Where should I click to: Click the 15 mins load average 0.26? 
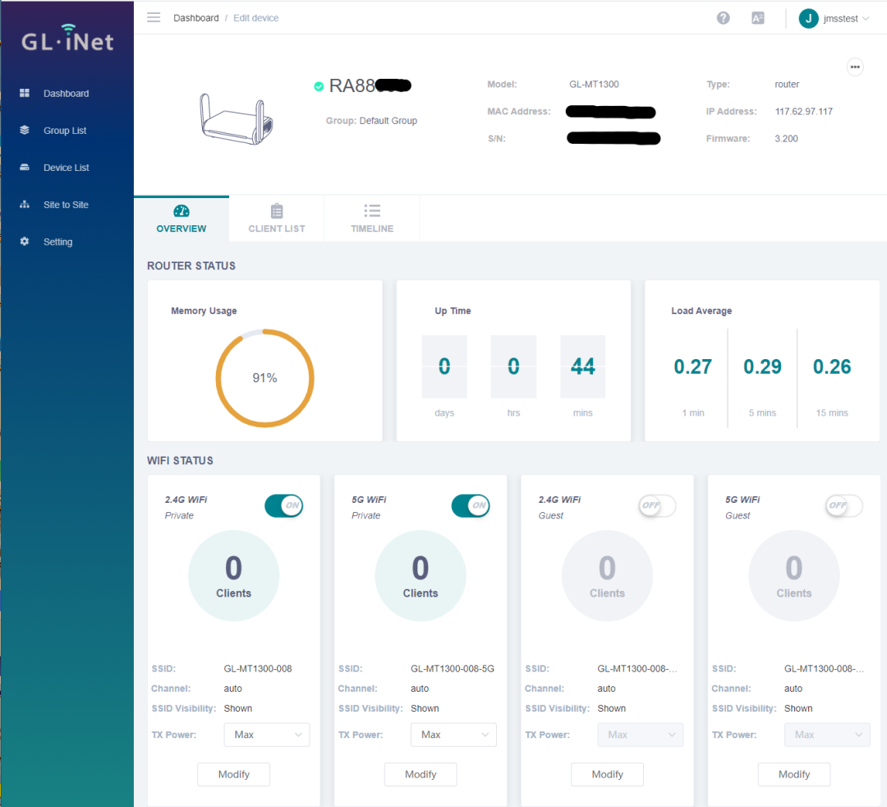coord(831,367)
